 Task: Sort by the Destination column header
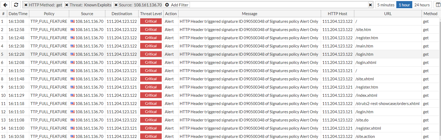[122, 14]
